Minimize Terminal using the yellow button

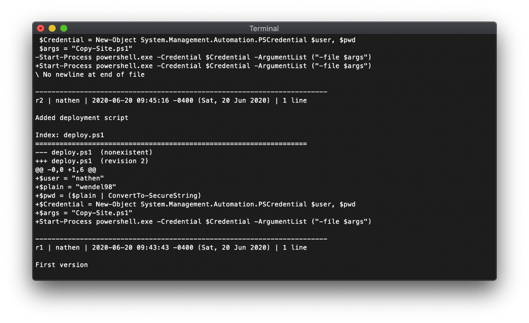pyautogui.click(x=52, y=29)
